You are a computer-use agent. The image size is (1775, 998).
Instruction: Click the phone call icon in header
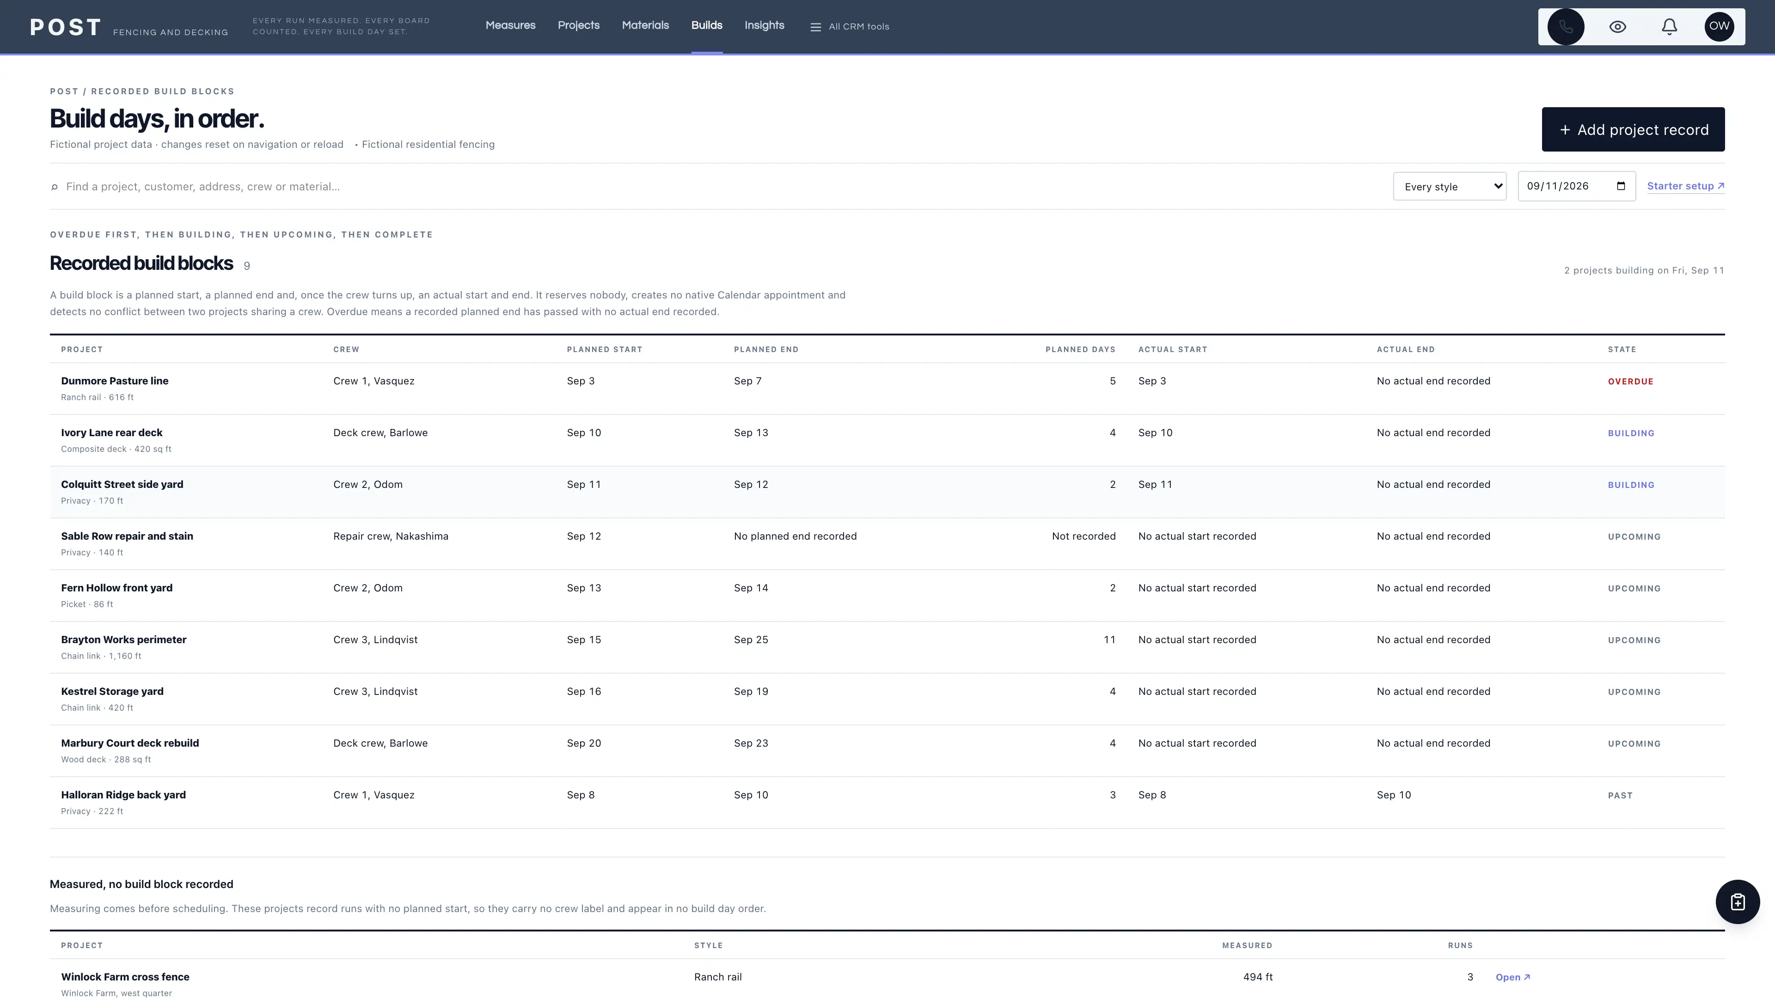coord(1566,27)
